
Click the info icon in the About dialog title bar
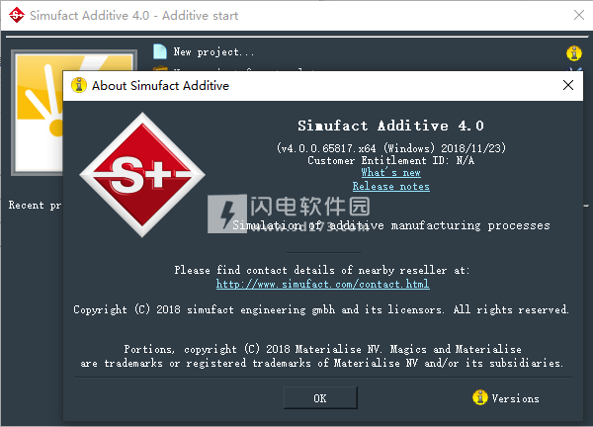(79, 85)
